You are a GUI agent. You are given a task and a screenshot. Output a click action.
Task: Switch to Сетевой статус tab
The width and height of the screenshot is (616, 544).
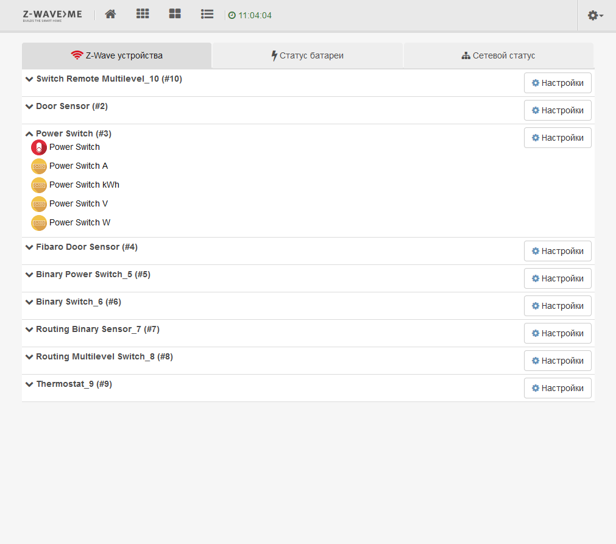pos(498,55)
